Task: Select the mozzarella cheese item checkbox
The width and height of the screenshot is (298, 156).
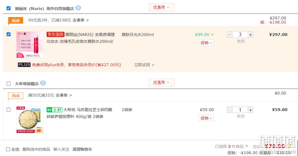Action: click(8, 110)
